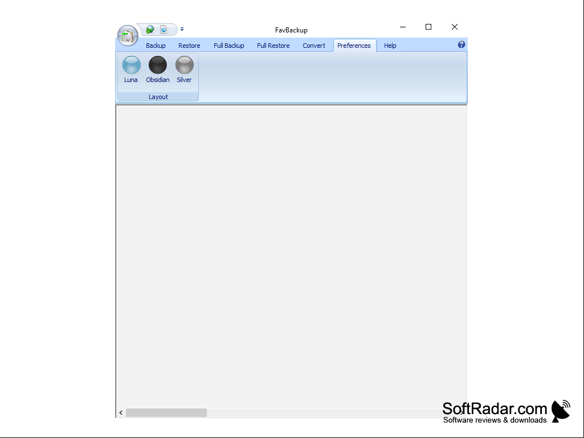The height and width of the screenshot is (438, 584).
Task: Close the FavBackup window
Action: click(x=455, y=27)
